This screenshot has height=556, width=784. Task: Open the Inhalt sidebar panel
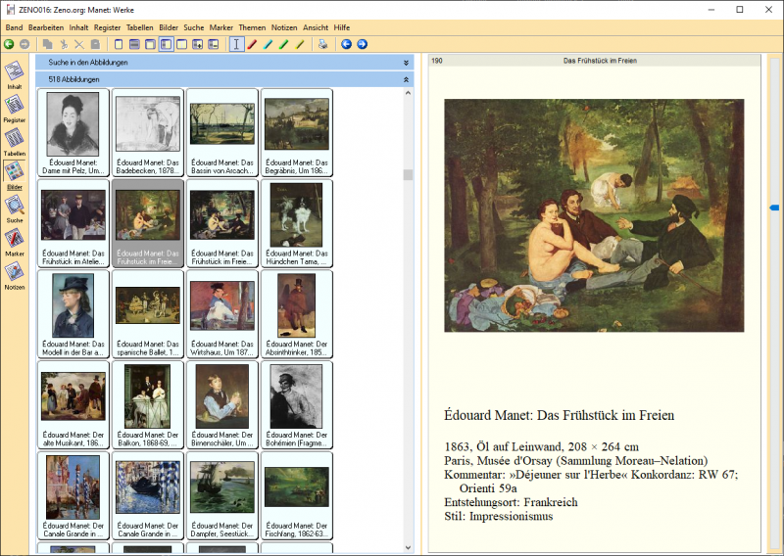[15, 73]
